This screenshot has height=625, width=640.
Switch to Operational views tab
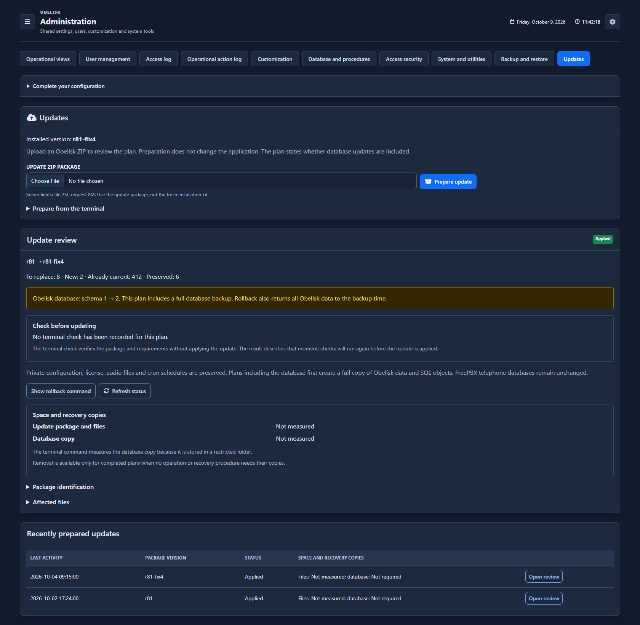click(x=48, y=59)
